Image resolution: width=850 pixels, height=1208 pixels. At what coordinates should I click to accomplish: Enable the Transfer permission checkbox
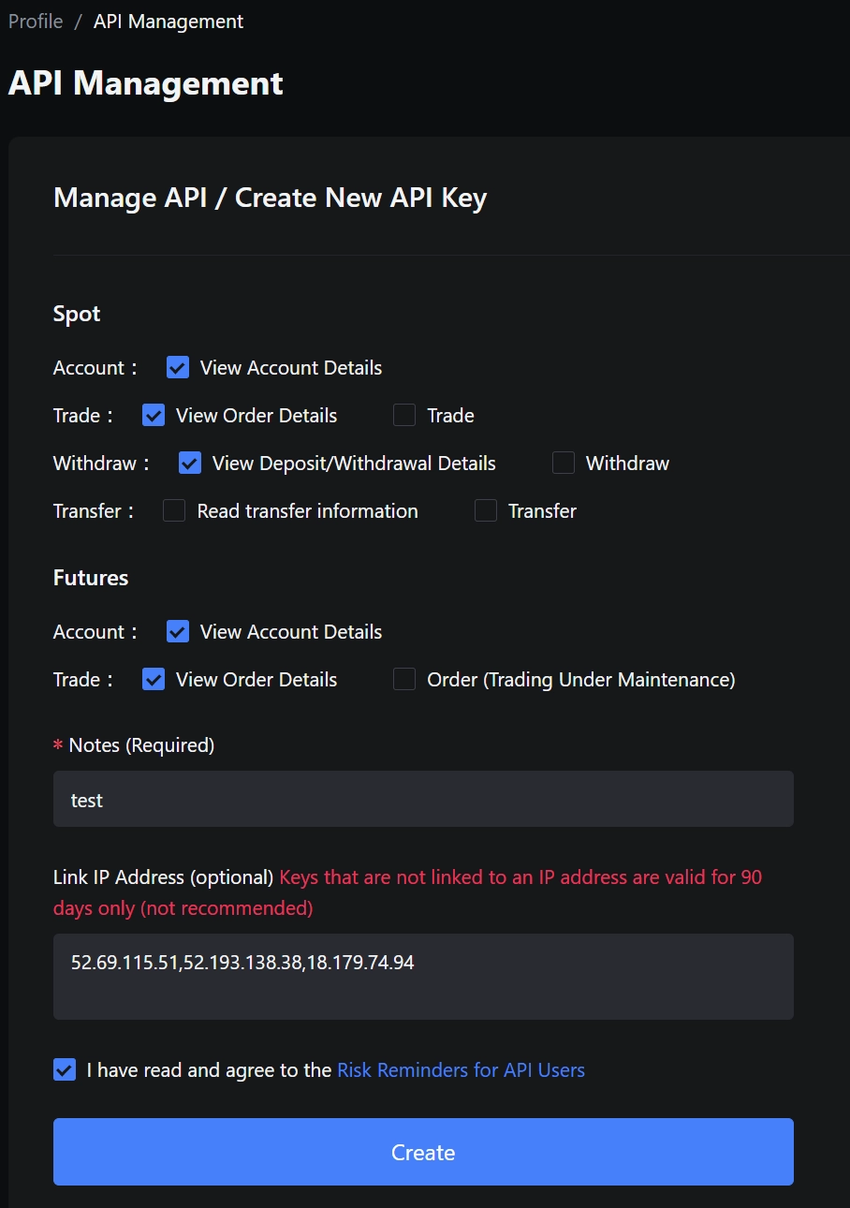pos(486,511)
